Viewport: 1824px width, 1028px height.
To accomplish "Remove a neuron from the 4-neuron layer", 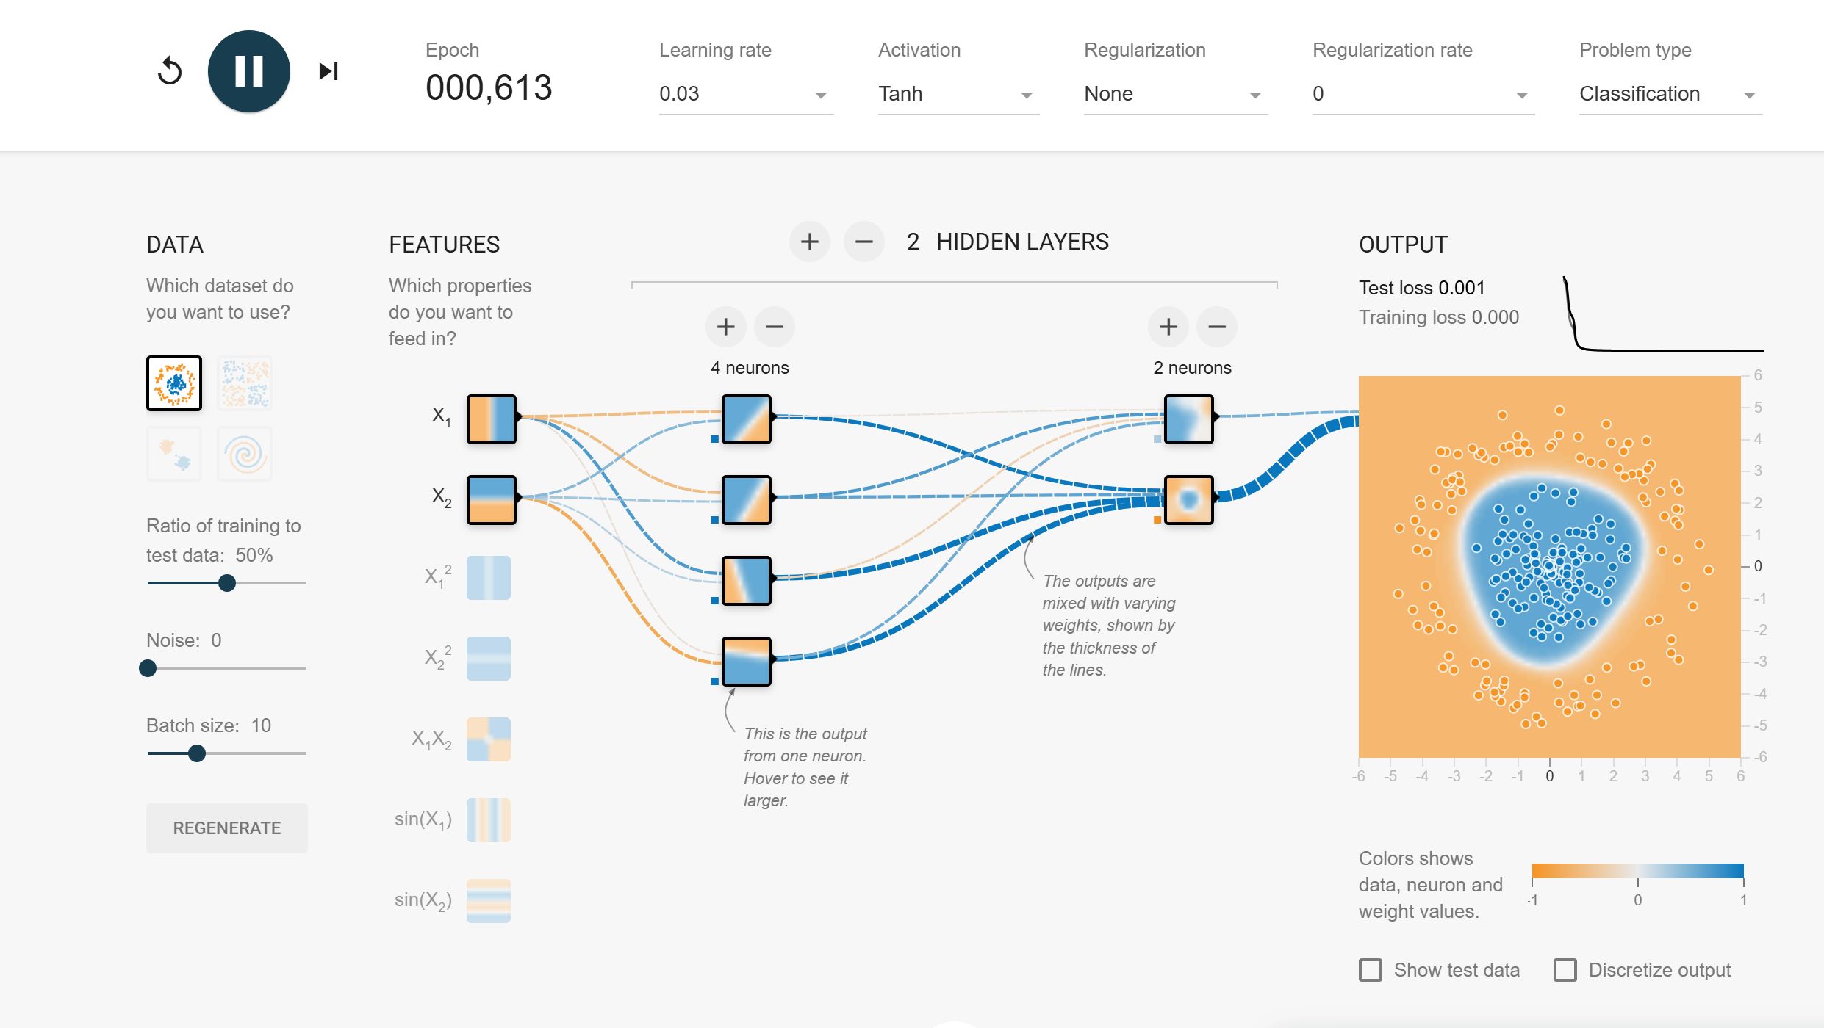I will pyautogui.click(x=775, y=327).
